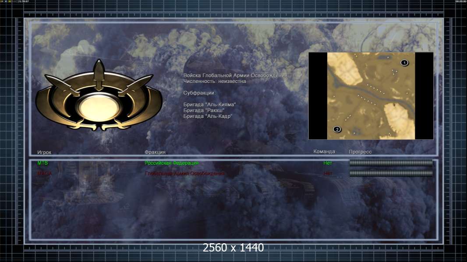Click the top sword of the emblem
467x262 pixels.
99,75
